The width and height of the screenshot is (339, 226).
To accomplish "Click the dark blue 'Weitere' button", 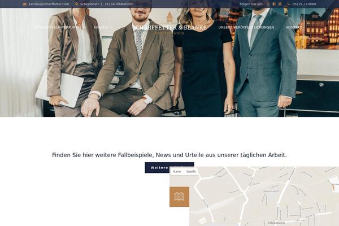I will [x=157, y=168].
